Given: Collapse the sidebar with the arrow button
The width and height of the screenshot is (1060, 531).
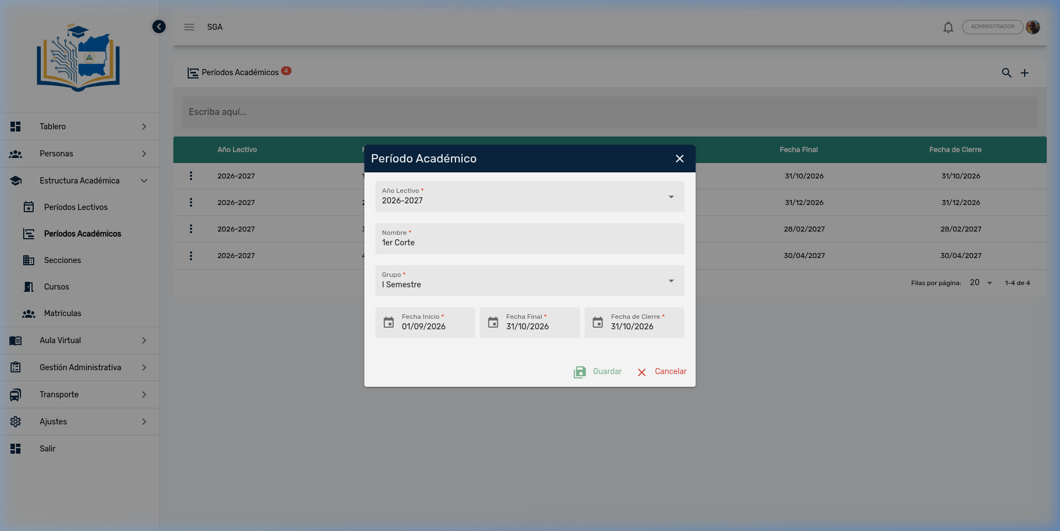Looking at the screenshot, I should click(x=159, y=27).
